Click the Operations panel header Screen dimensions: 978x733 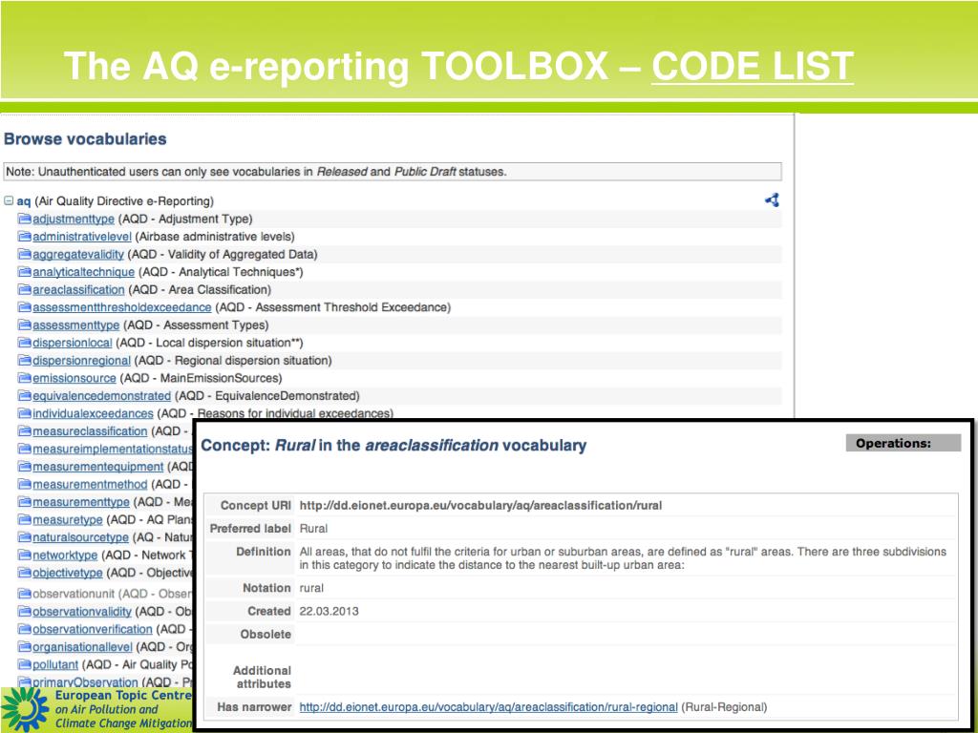tap(904, 443)
